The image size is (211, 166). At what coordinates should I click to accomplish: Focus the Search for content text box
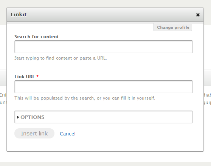(104, 47)
